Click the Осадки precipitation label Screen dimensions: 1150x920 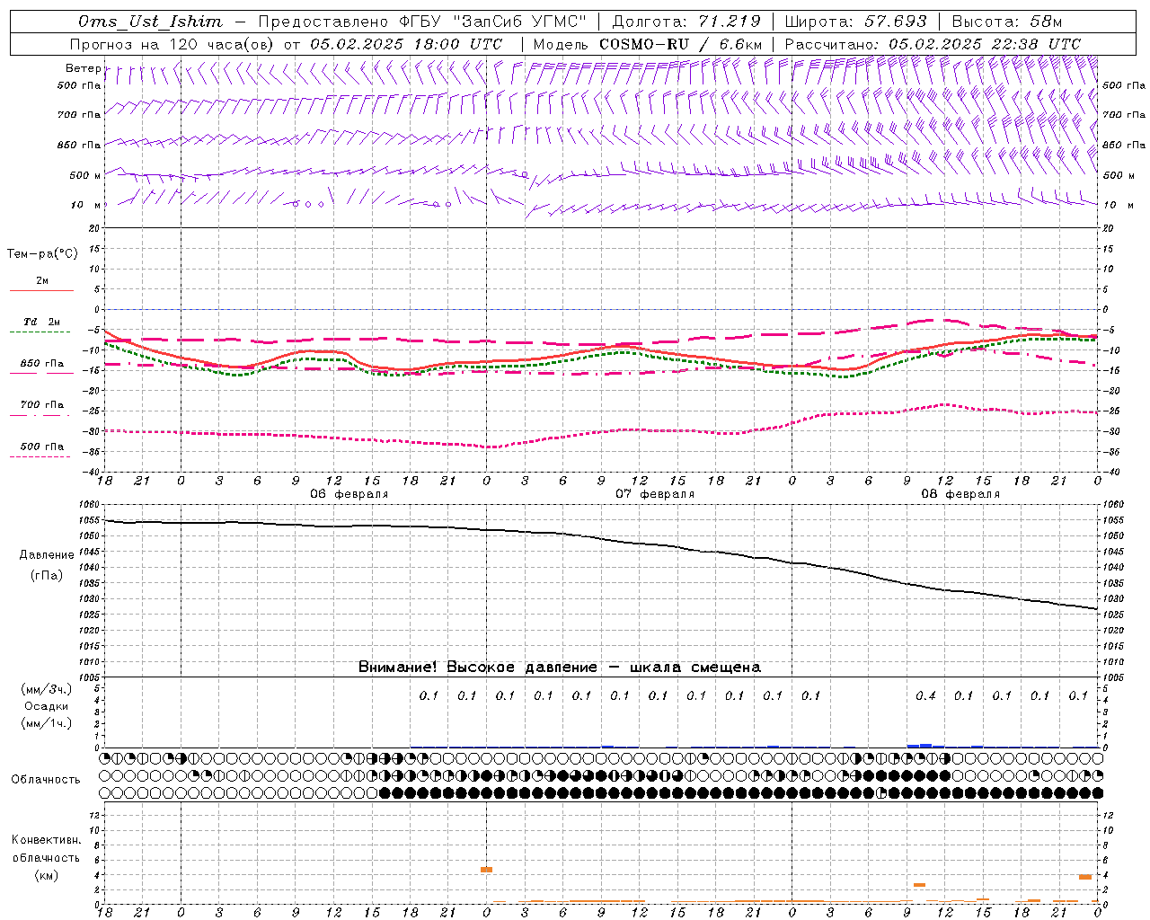[x=47, y=706]
